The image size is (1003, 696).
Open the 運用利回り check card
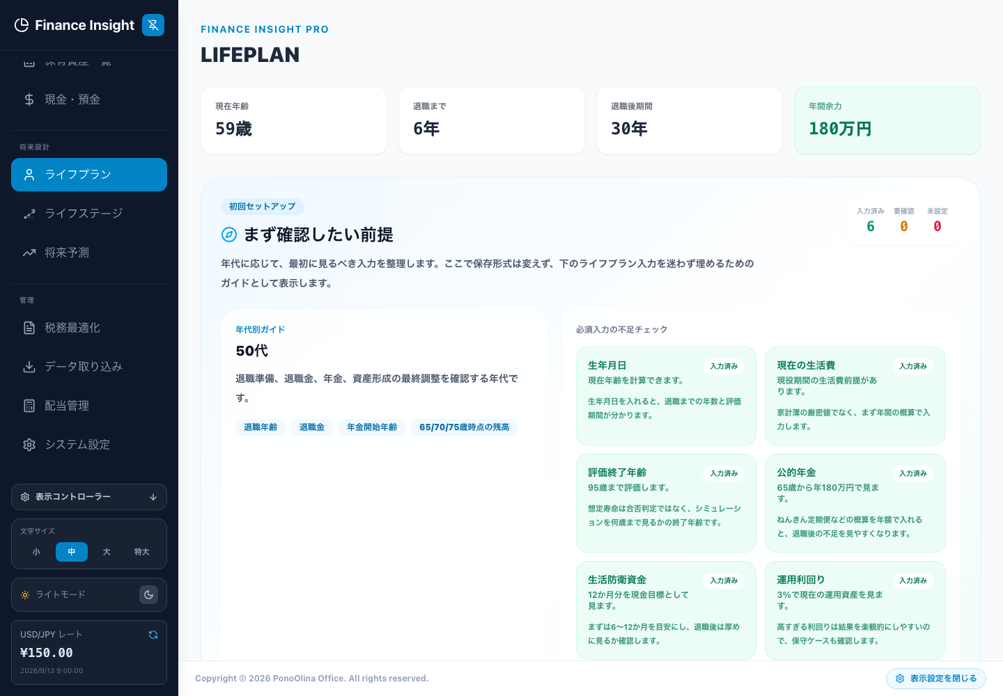tap(855, 610)
